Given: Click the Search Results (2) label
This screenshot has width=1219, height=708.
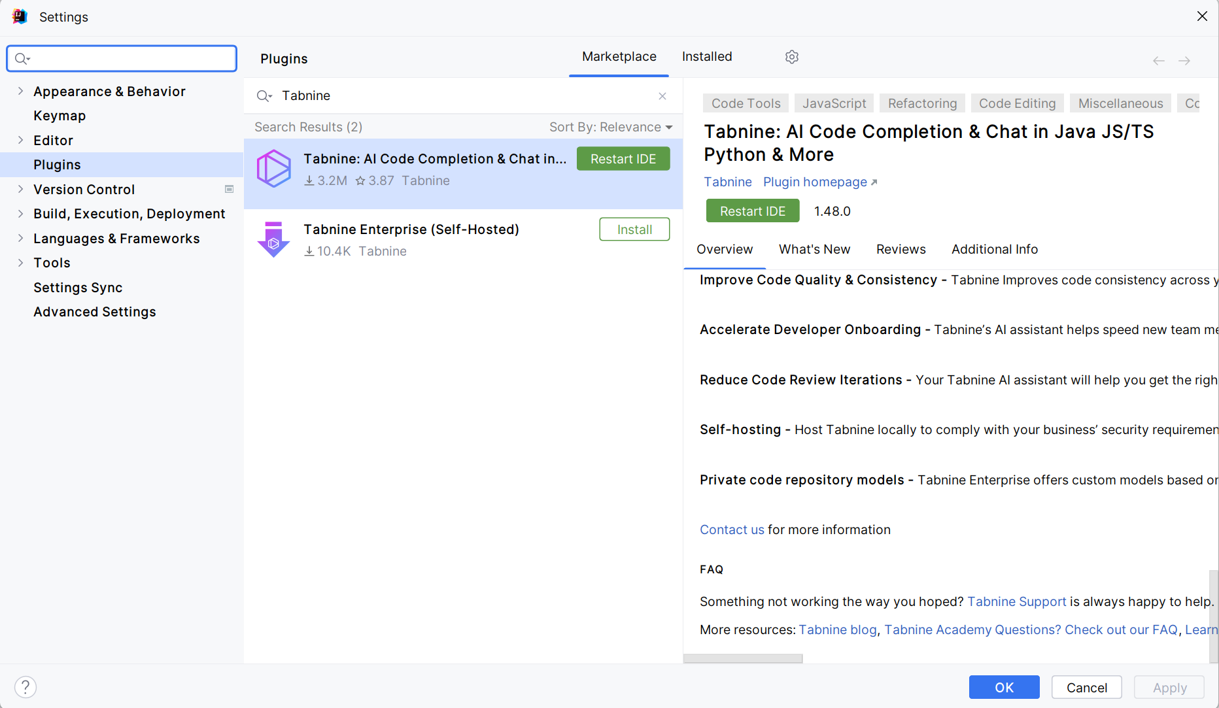Looking at the screenshot, I should click(308, 127).
